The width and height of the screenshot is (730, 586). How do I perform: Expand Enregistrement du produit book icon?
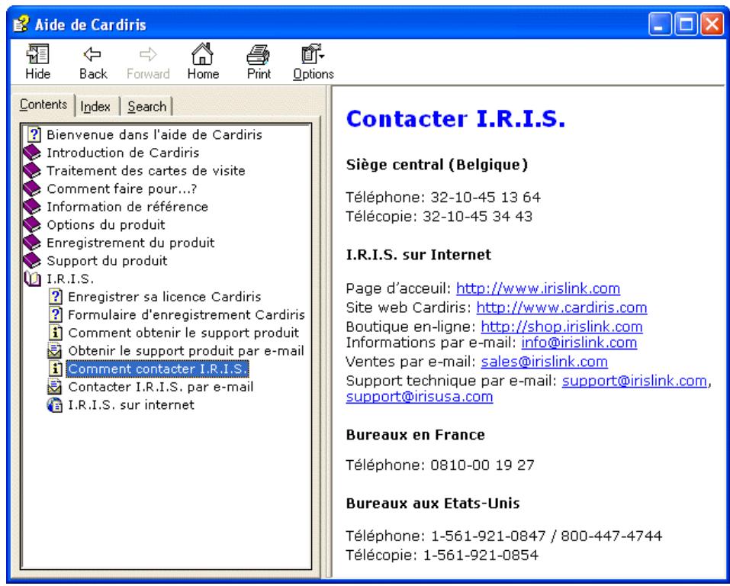(x=32, y=243)
